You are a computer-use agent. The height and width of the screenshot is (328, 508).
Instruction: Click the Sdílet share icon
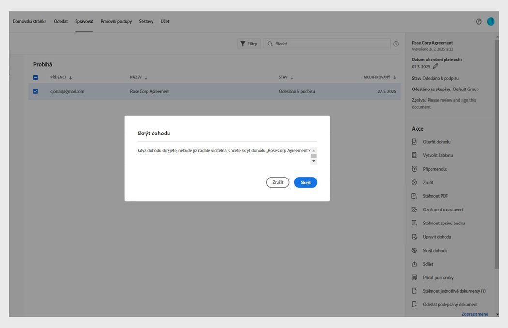[414, 264]
